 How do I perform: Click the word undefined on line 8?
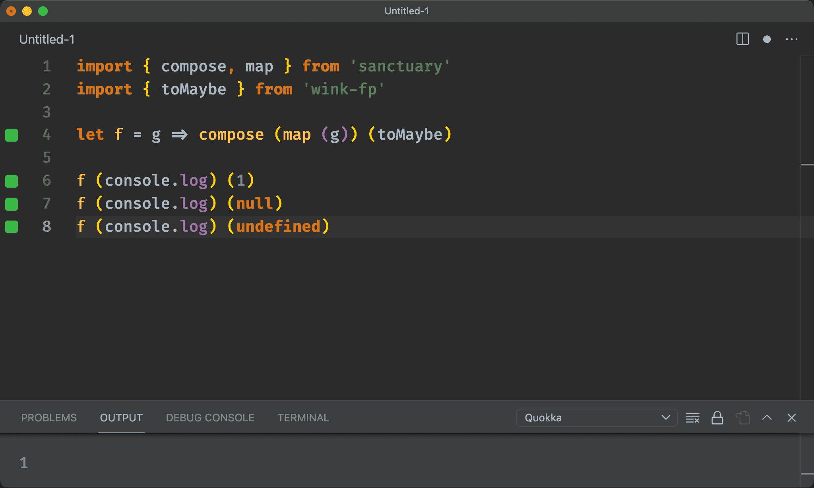coord(278,227)
